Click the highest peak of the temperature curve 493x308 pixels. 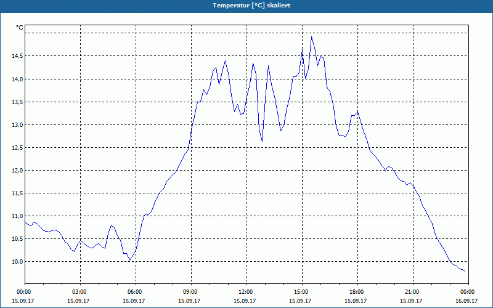312,37
